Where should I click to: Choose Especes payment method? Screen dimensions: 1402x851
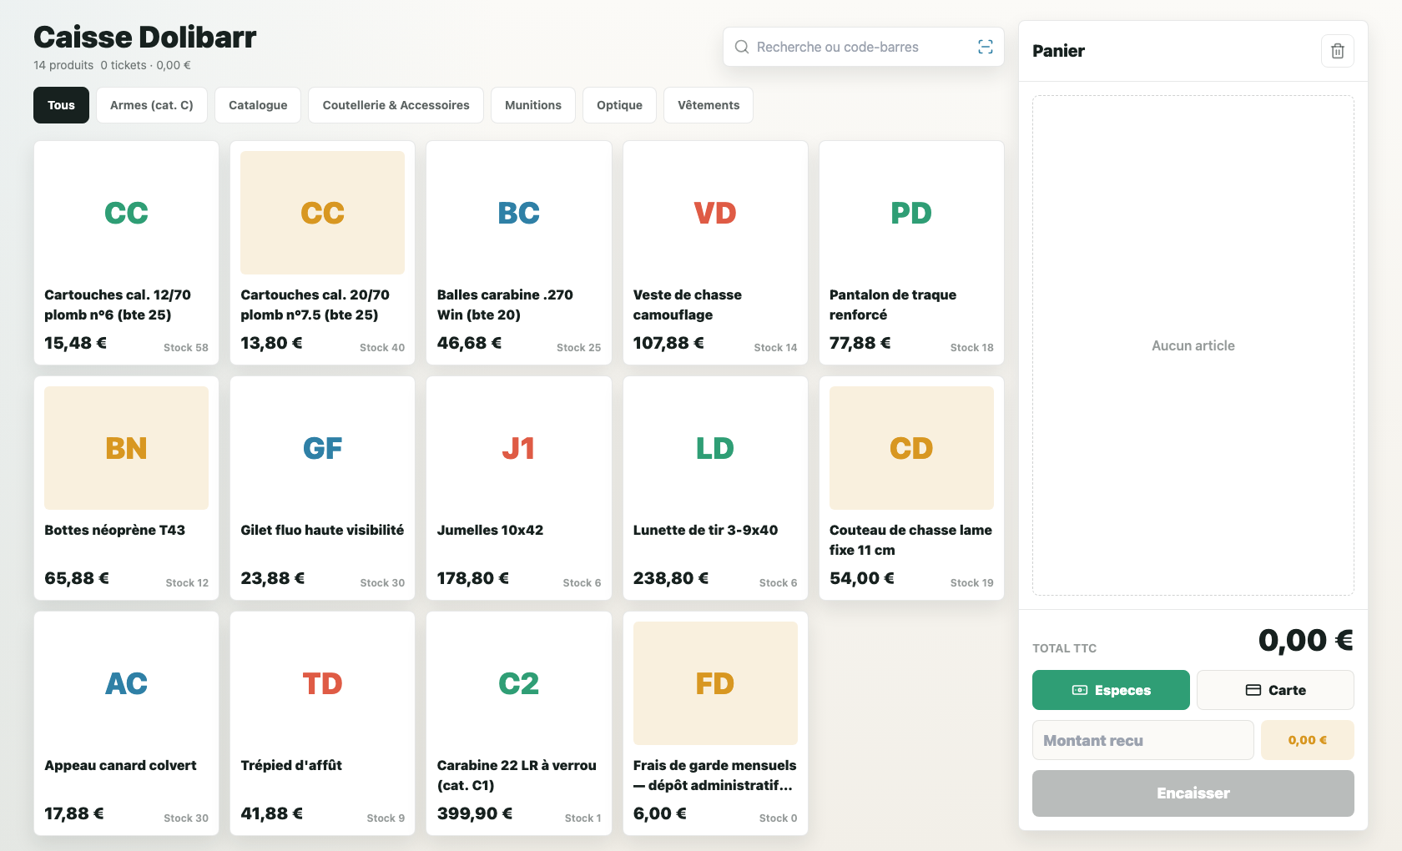pyautogui.click(x=1111, y=690)
